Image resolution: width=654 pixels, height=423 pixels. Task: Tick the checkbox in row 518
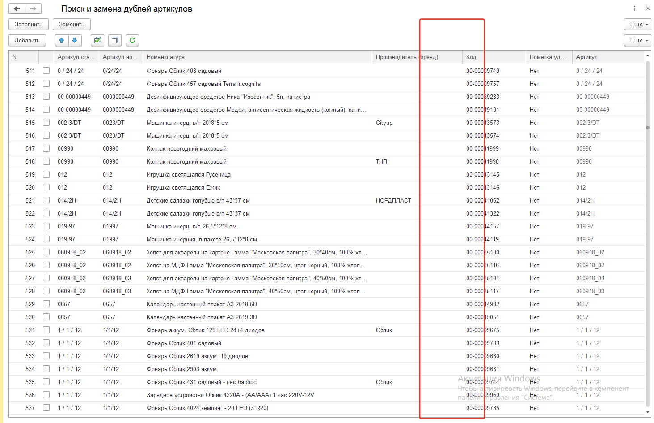(x=46, y=161)
